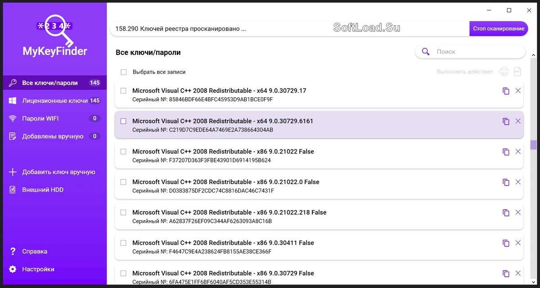This screenshot has width=540, height=288.
Task: Remove the x64 9.0.30729.6161 entry
Action: click(x=518, y=121)
